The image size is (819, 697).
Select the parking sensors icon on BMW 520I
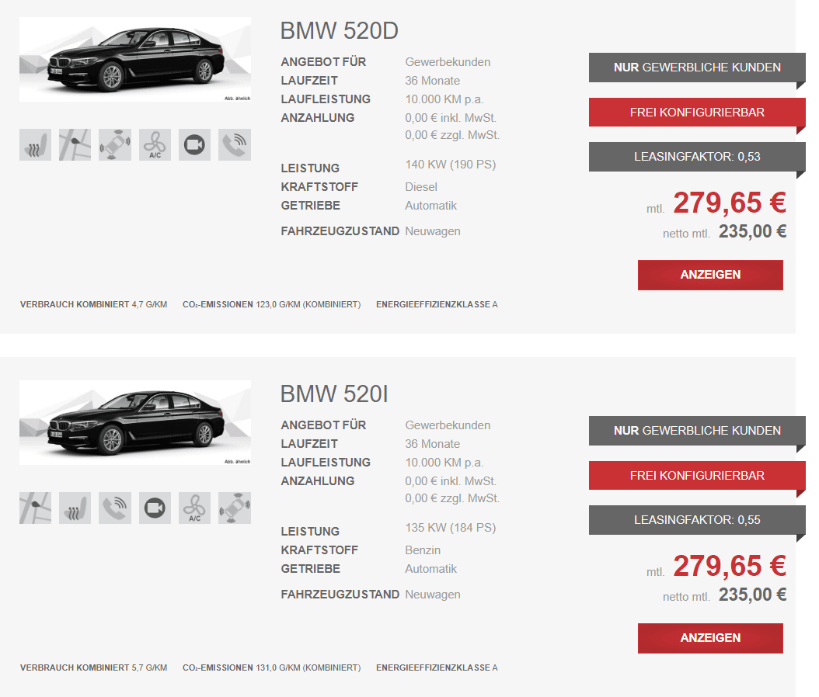tap(235, 508)
